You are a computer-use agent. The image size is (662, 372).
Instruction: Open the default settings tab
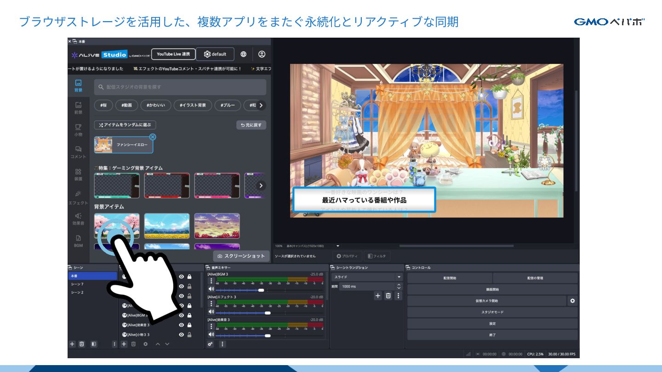point(215,54)
